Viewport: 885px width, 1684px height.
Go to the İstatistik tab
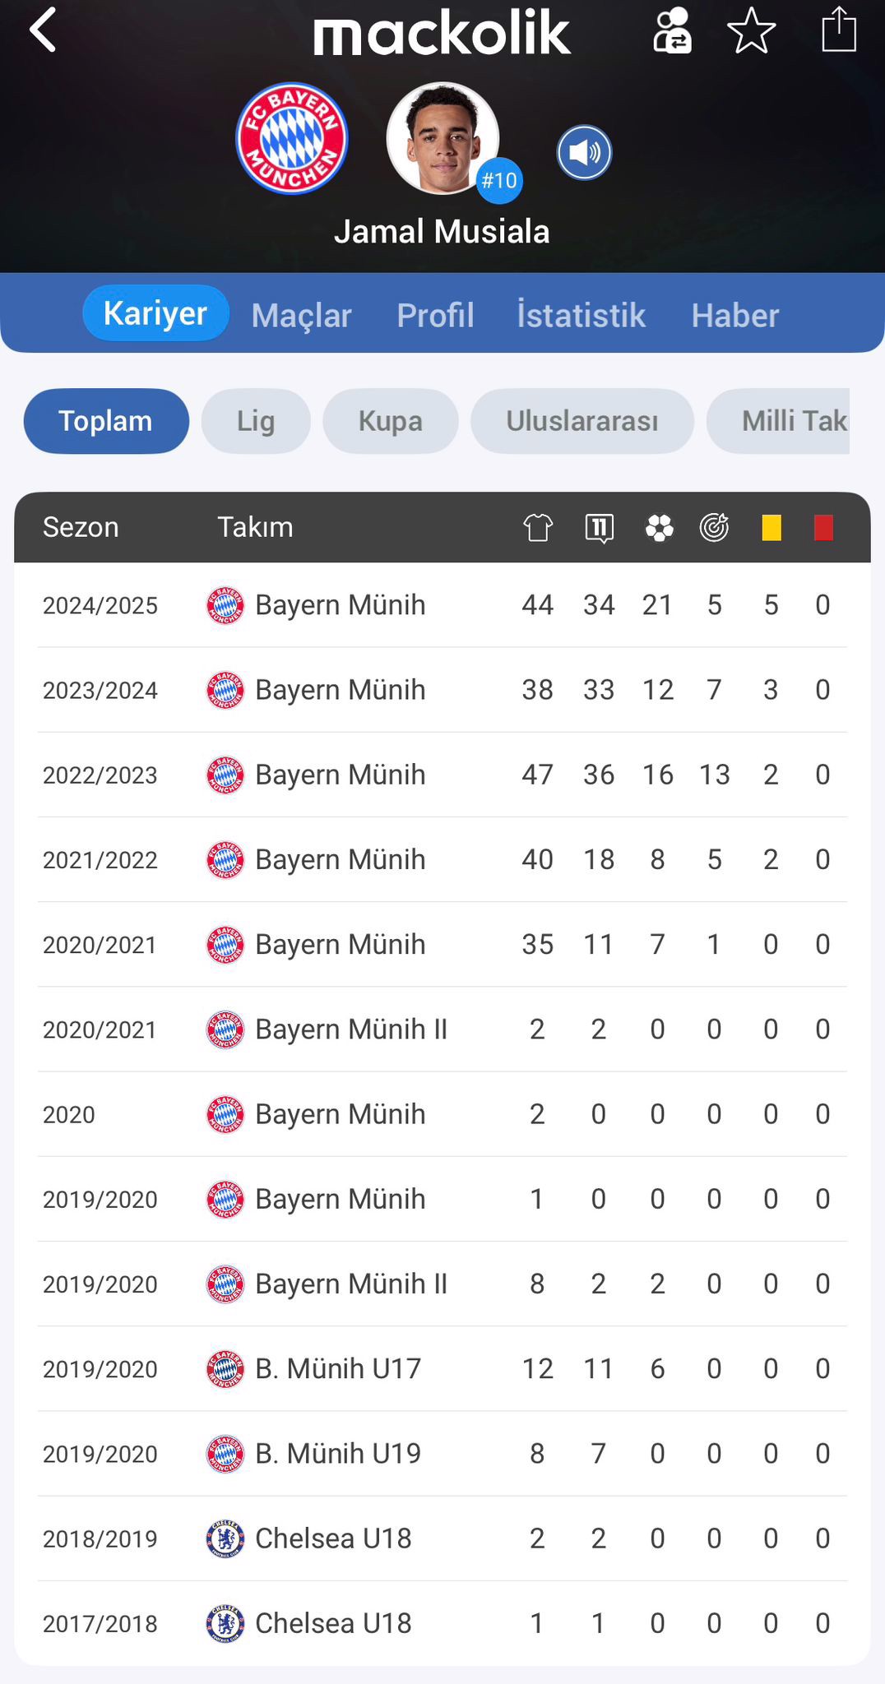pyautogui.click(x=581, y=315)
